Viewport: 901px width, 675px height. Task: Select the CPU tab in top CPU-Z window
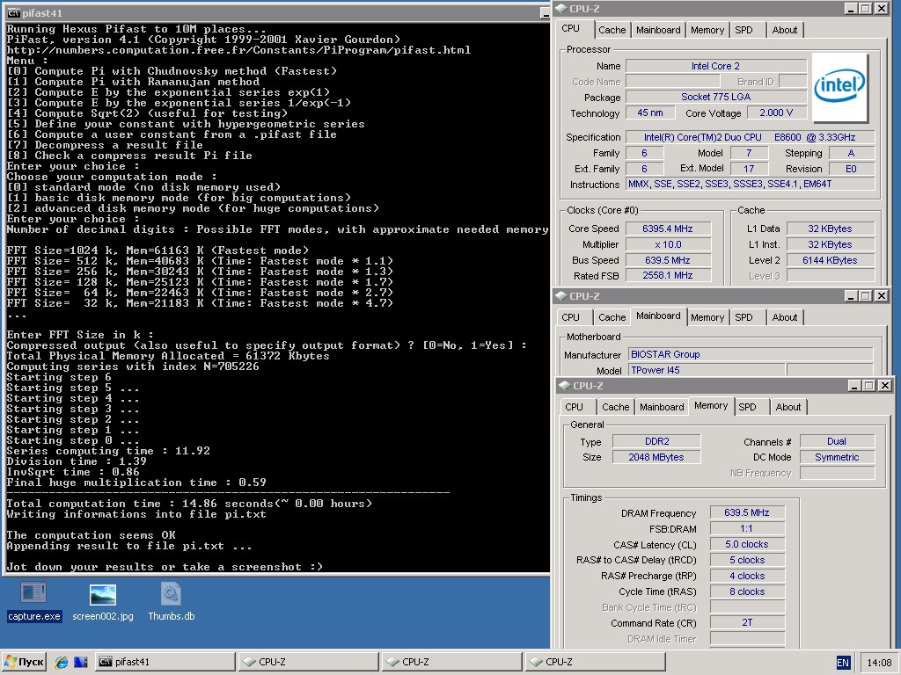[x=570, y=29]
